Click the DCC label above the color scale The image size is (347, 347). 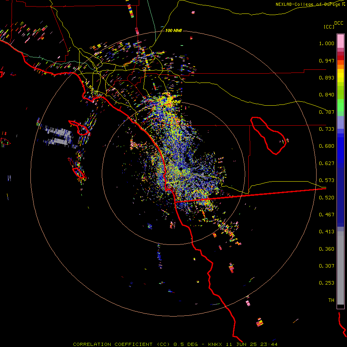(x=339, y=23)
